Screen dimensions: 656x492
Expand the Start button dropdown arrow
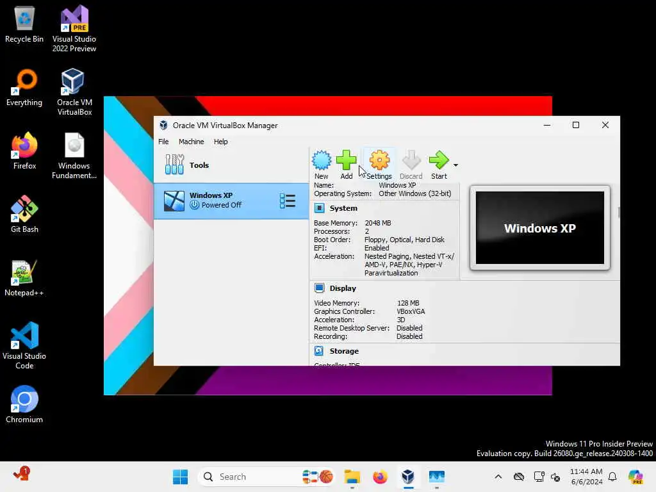point(455,165)
